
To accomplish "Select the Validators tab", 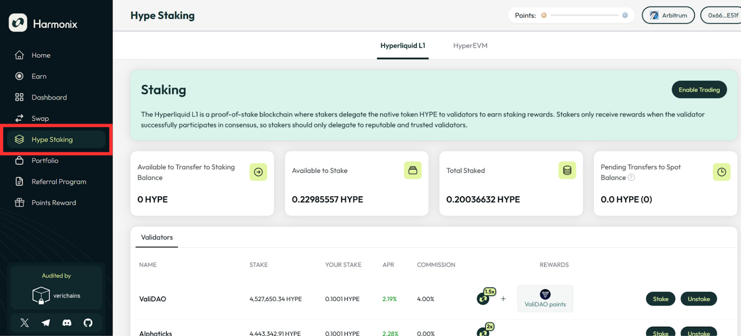I will click(157, 238).
